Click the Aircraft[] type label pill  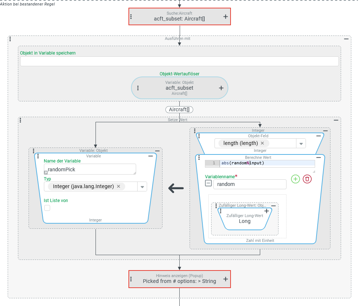pos(179,109)
